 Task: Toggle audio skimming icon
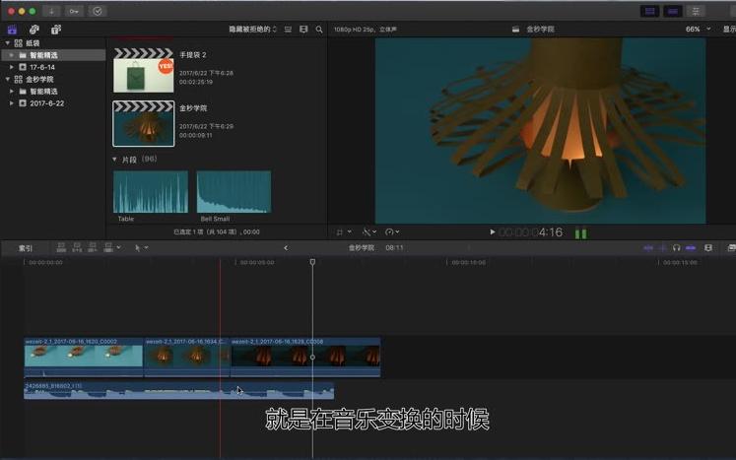point(662,248)
